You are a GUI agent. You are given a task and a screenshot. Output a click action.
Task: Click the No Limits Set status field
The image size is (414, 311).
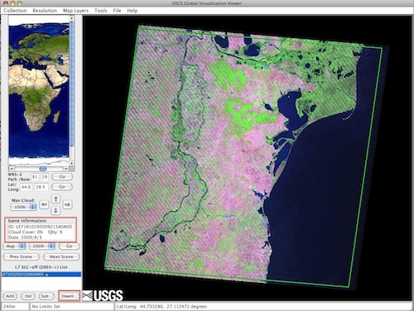(72, 307)
